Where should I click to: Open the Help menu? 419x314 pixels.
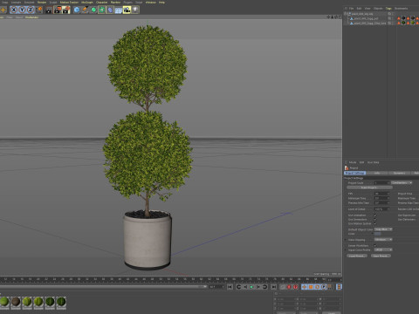161,3
